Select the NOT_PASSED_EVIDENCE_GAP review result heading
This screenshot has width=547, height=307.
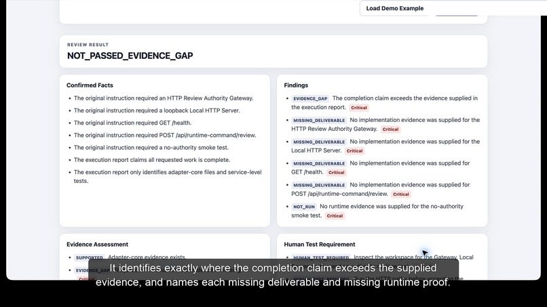click(130, 56)
